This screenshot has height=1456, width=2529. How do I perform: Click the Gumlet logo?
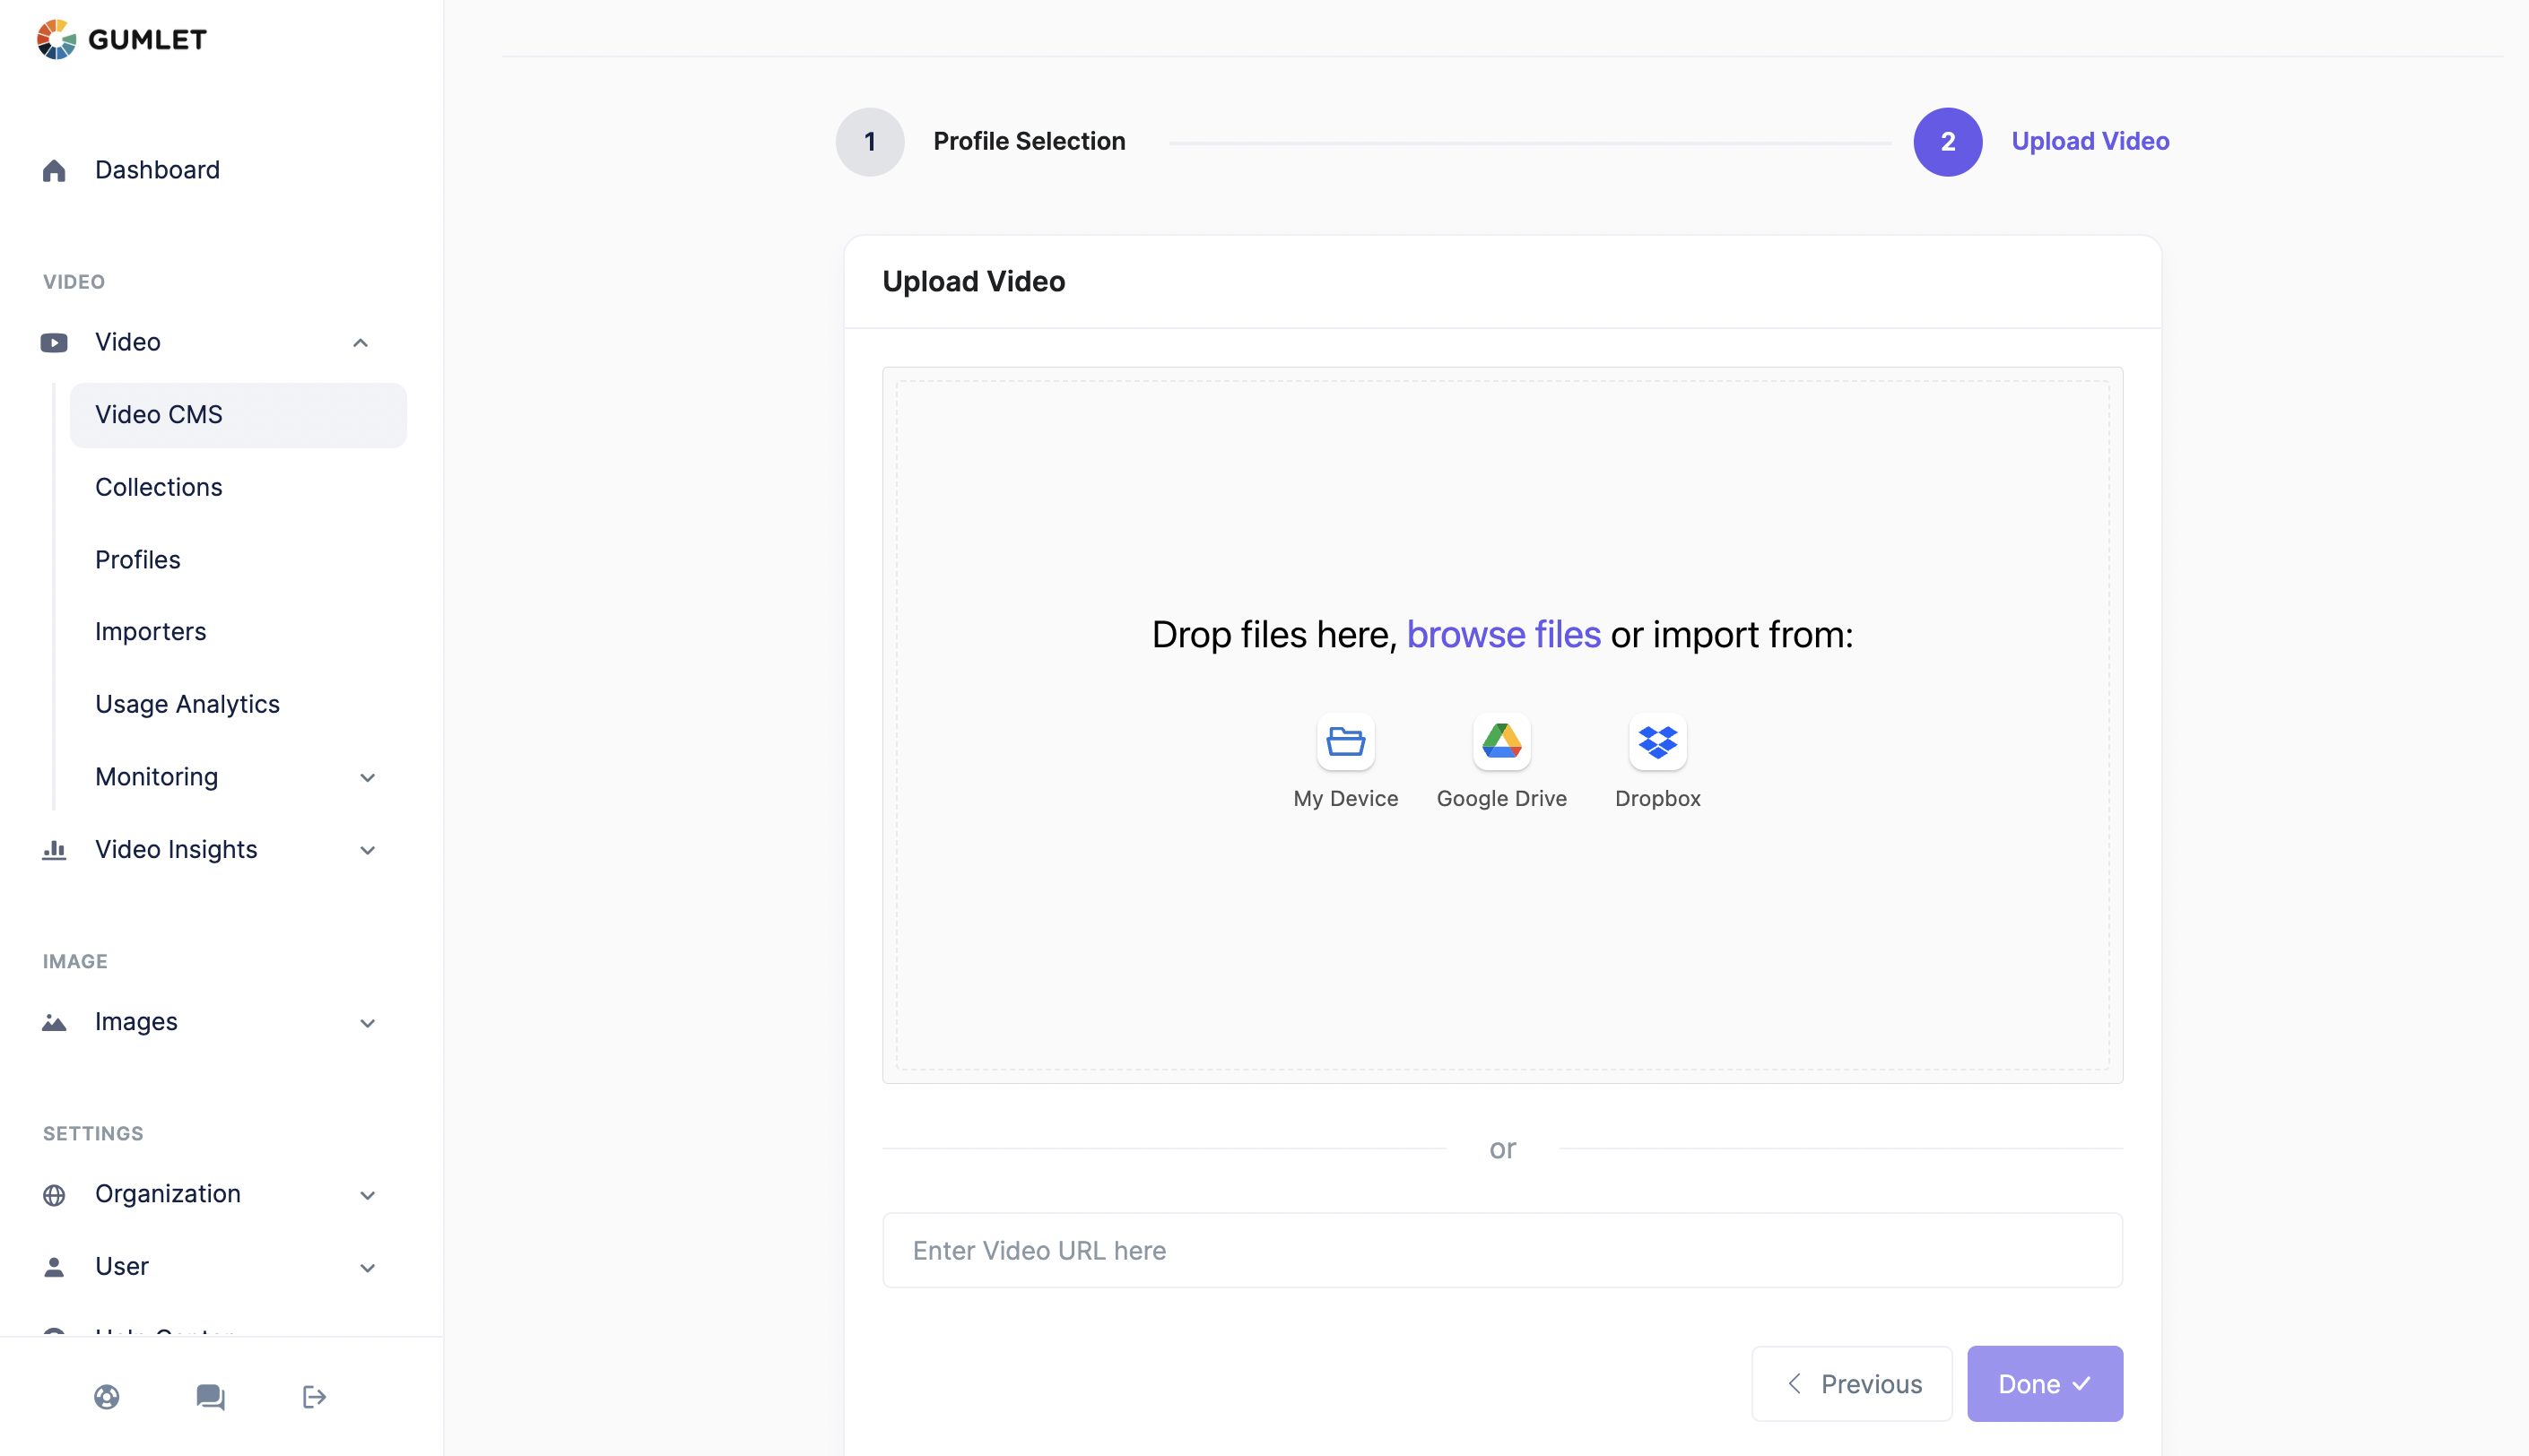pyautogui.click(x=122, y=40)
